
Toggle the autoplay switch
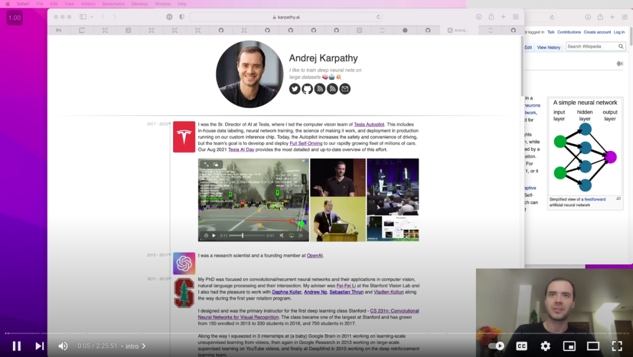(x=496, y=346)
